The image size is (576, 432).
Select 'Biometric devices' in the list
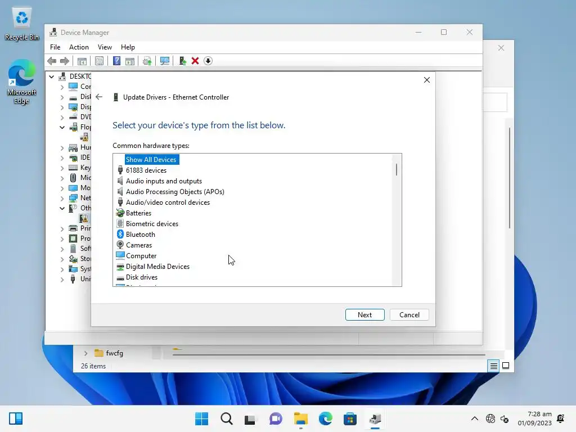[152, 224]
